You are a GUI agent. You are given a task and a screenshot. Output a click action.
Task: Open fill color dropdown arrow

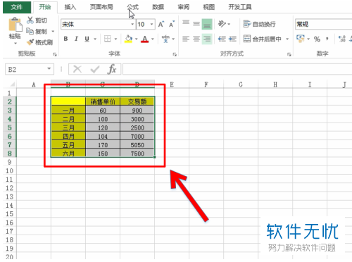136,39
